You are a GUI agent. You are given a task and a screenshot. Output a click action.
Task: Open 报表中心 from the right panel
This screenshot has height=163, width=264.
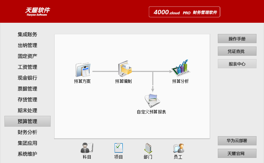pos(237,64)
